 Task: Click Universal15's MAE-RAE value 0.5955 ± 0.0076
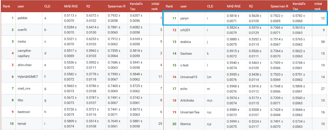click(x=233, y=77)
